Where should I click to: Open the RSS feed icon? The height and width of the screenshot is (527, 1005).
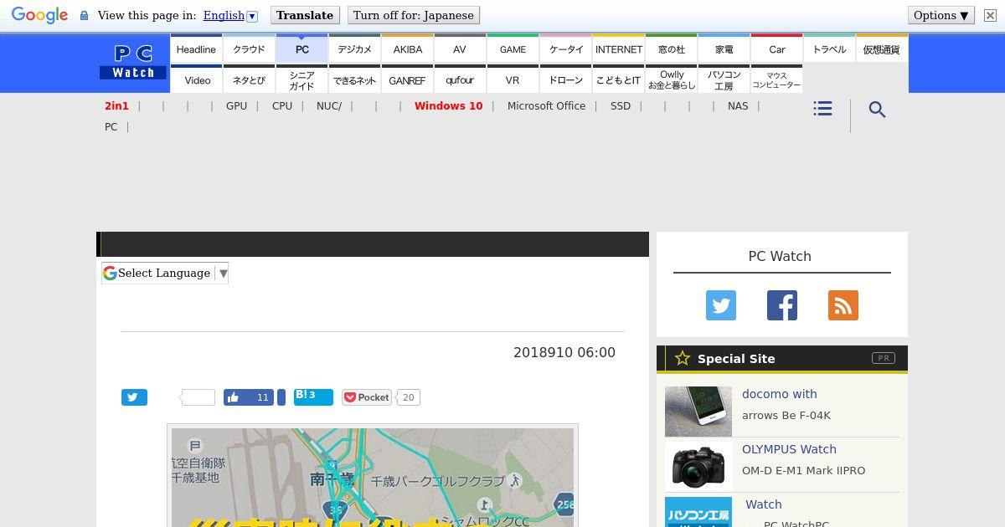click(843, 305)
